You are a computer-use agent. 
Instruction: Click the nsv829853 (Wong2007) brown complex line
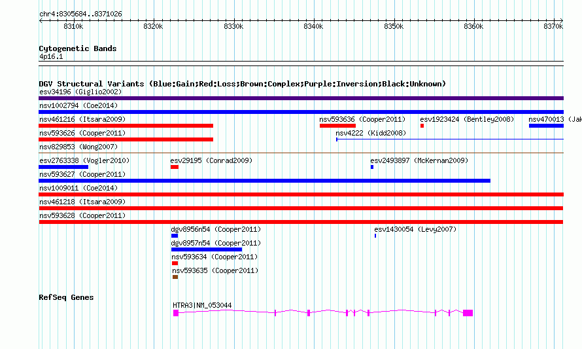(x=301, y=153)
